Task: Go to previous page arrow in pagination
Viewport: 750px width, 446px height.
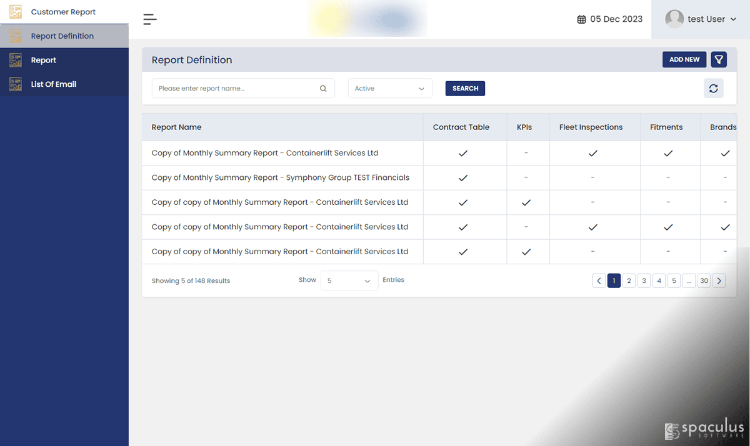Action: (599, 281)
